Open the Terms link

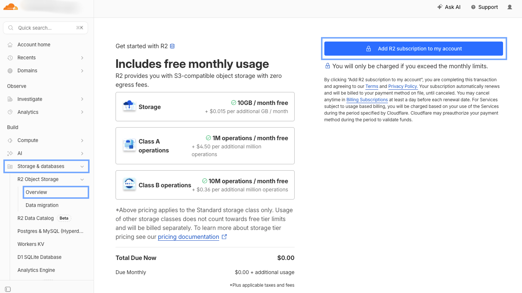372,86
